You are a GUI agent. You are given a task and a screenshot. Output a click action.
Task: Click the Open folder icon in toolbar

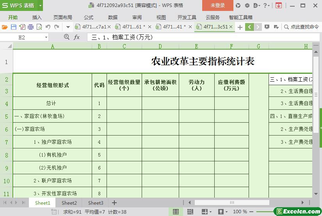pyautogui.click(x=5, y=27)
